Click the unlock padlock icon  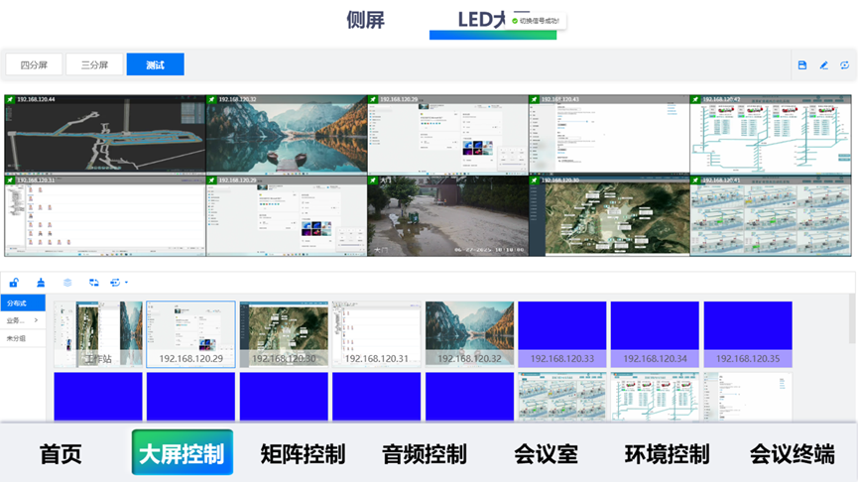coord(14,283)
